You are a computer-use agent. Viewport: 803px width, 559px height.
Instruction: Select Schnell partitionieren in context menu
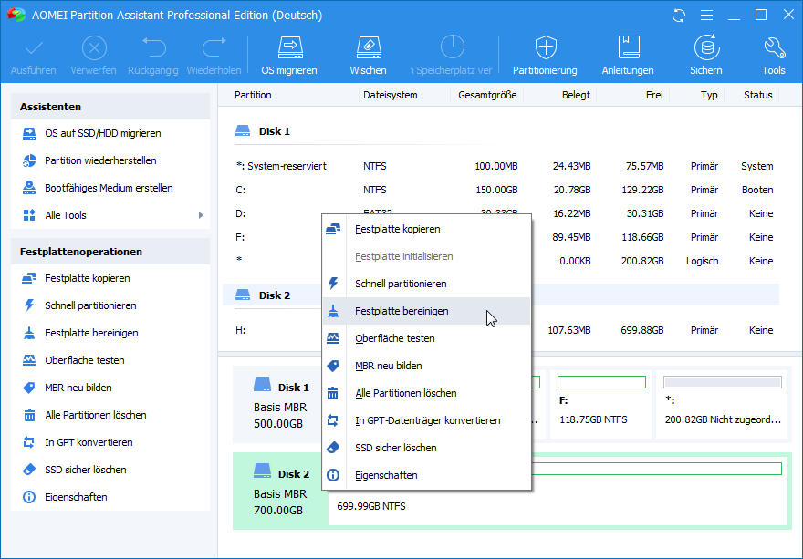[x=401, y=284]
